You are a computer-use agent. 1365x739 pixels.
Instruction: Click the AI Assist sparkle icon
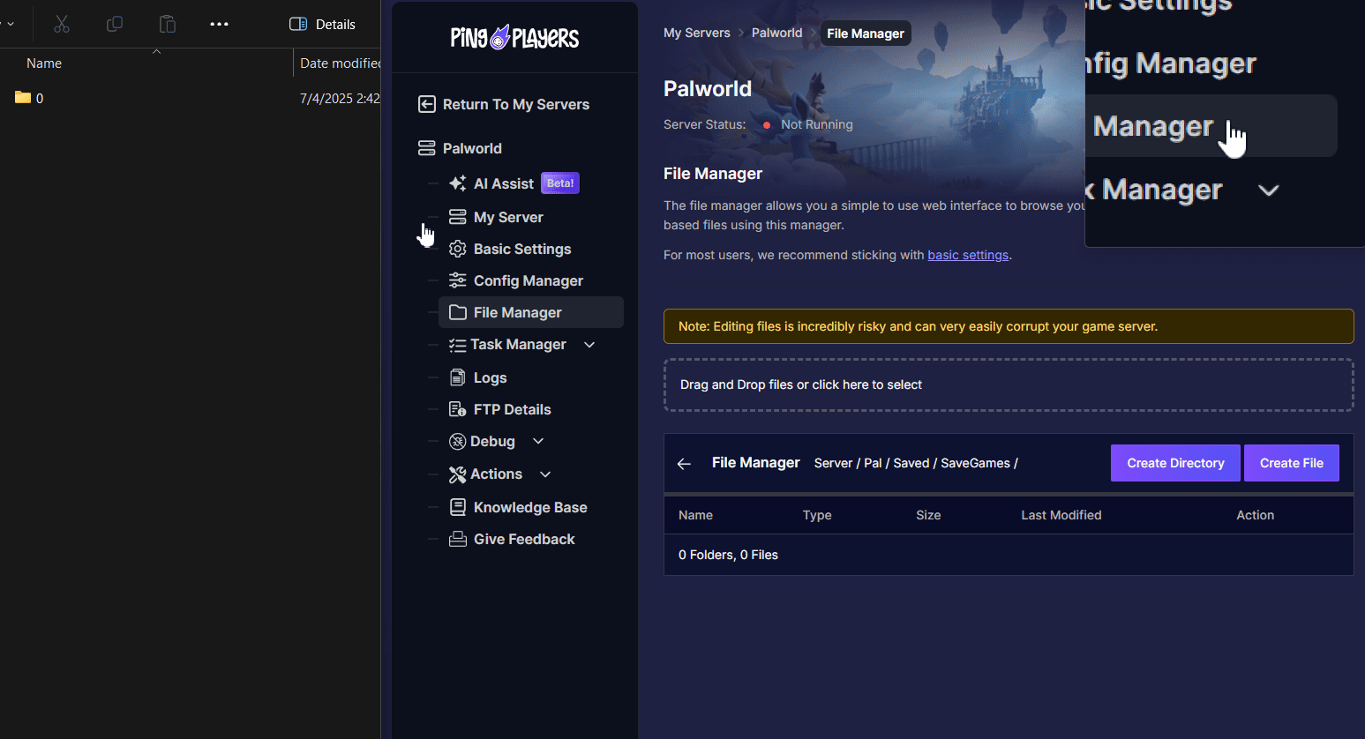458,183
